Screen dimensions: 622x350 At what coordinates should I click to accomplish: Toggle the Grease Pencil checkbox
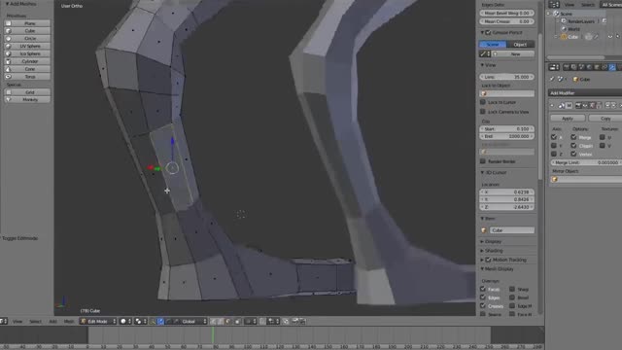(488, 32)
